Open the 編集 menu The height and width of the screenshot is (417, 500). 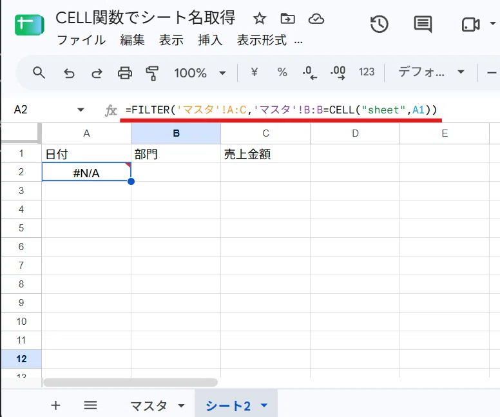tap(132, 41)
